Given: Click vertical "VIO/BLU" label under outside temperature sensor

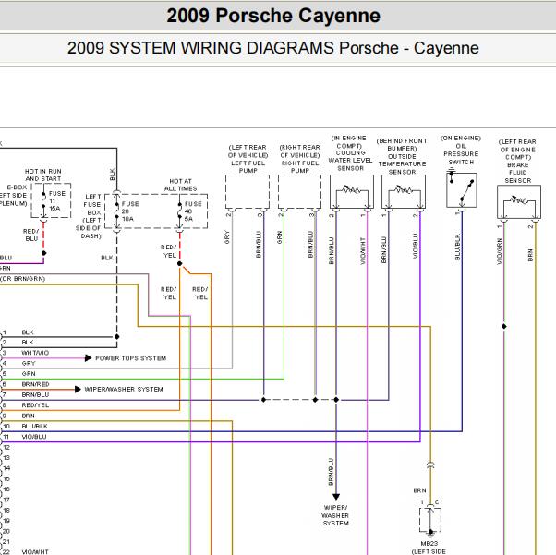Looking at the screenshot, I should tap(416, 246).
